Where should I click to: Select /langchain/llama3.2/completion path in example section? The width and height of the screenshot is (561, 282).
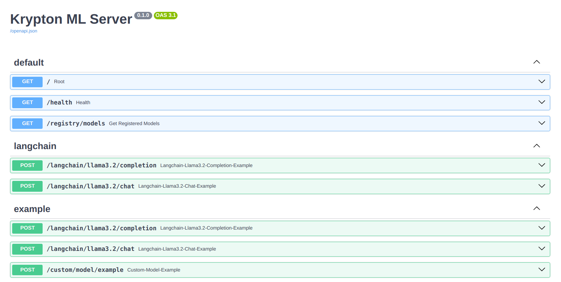tap(101, 228)
